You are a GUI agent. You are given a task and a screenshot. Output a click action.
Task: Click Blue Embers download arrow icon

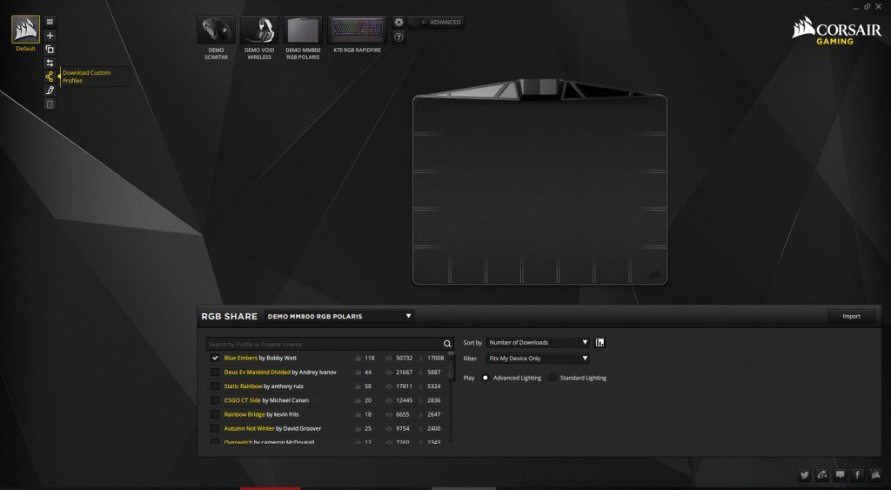coord(420,358)
